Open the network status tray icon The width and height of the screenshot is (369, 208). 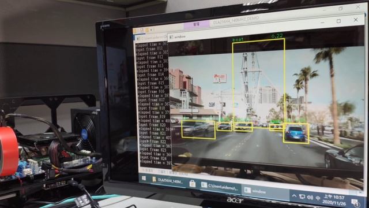pos(302,196)
